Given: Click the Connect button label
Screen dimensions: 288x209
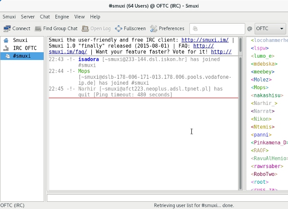Looking at the screenshot, I should (21, 29).
